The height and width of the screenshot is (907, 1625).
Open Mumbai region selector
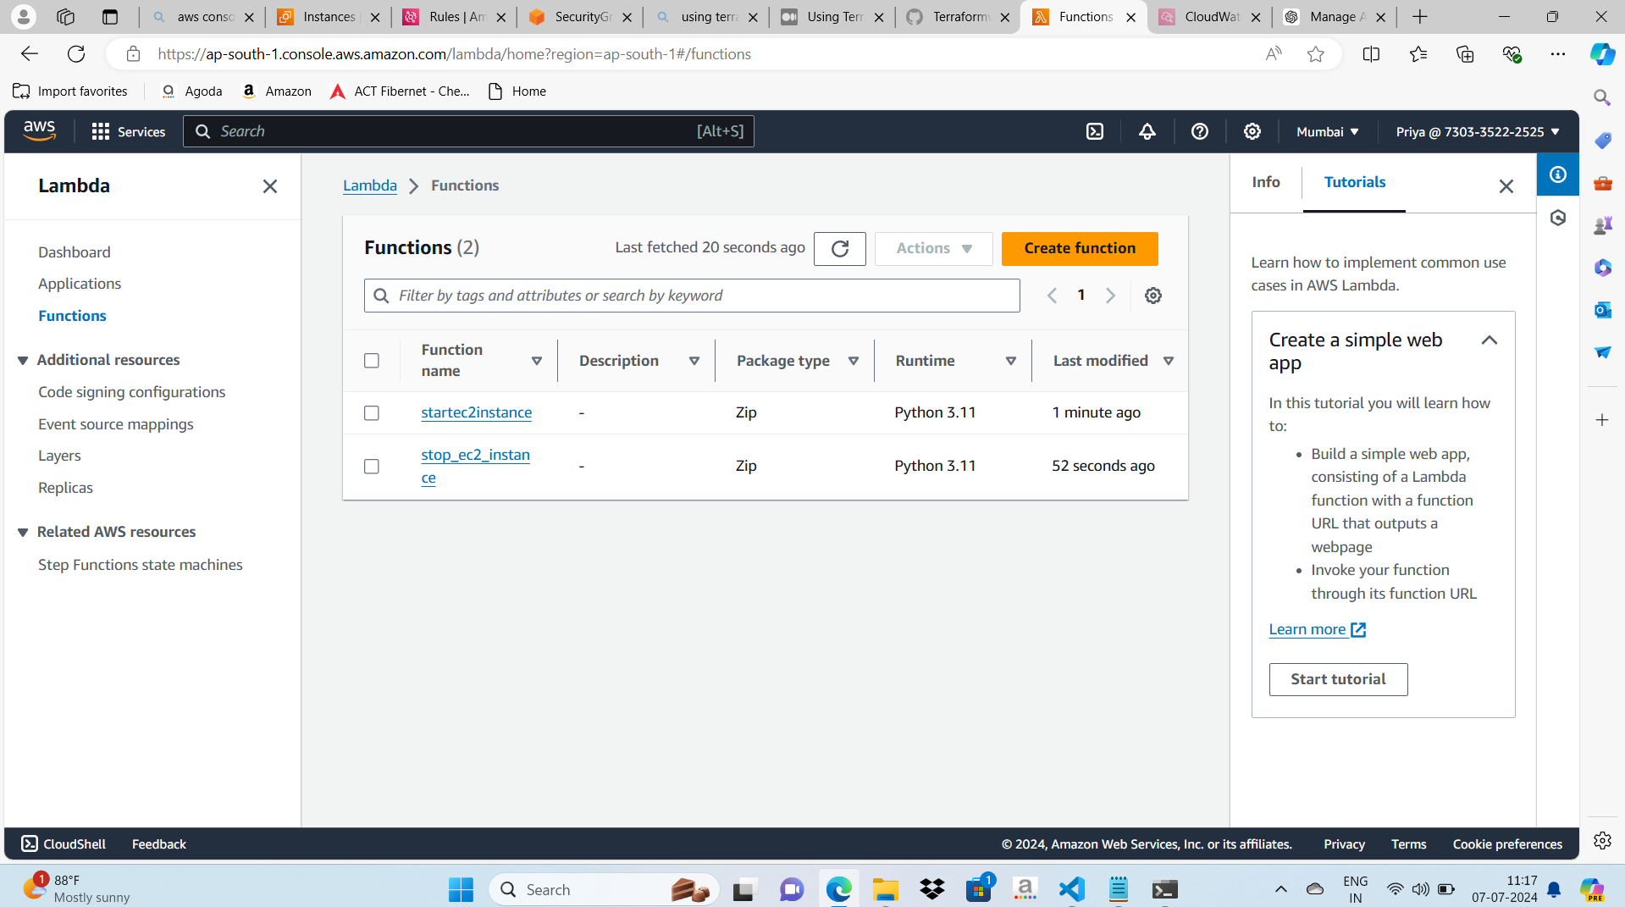[1328, 132]
